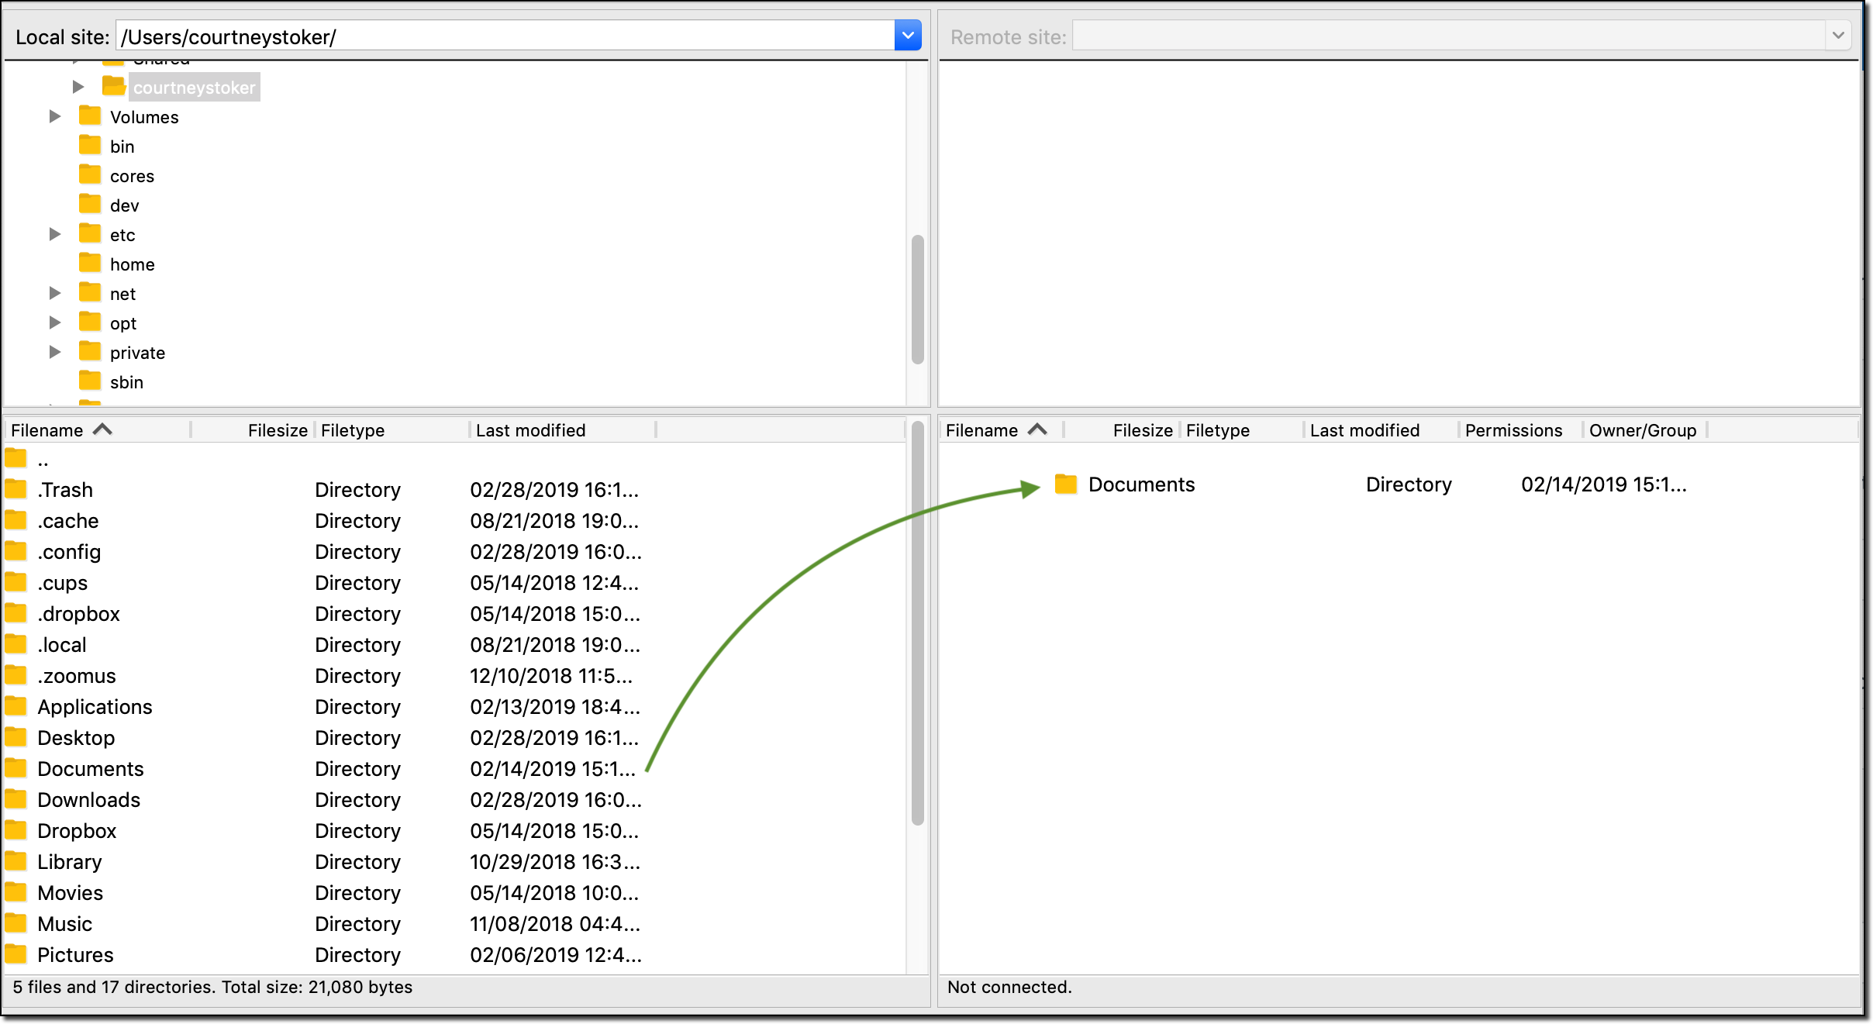Click the parent directory '..' folder icon

[x=16, y=458]
